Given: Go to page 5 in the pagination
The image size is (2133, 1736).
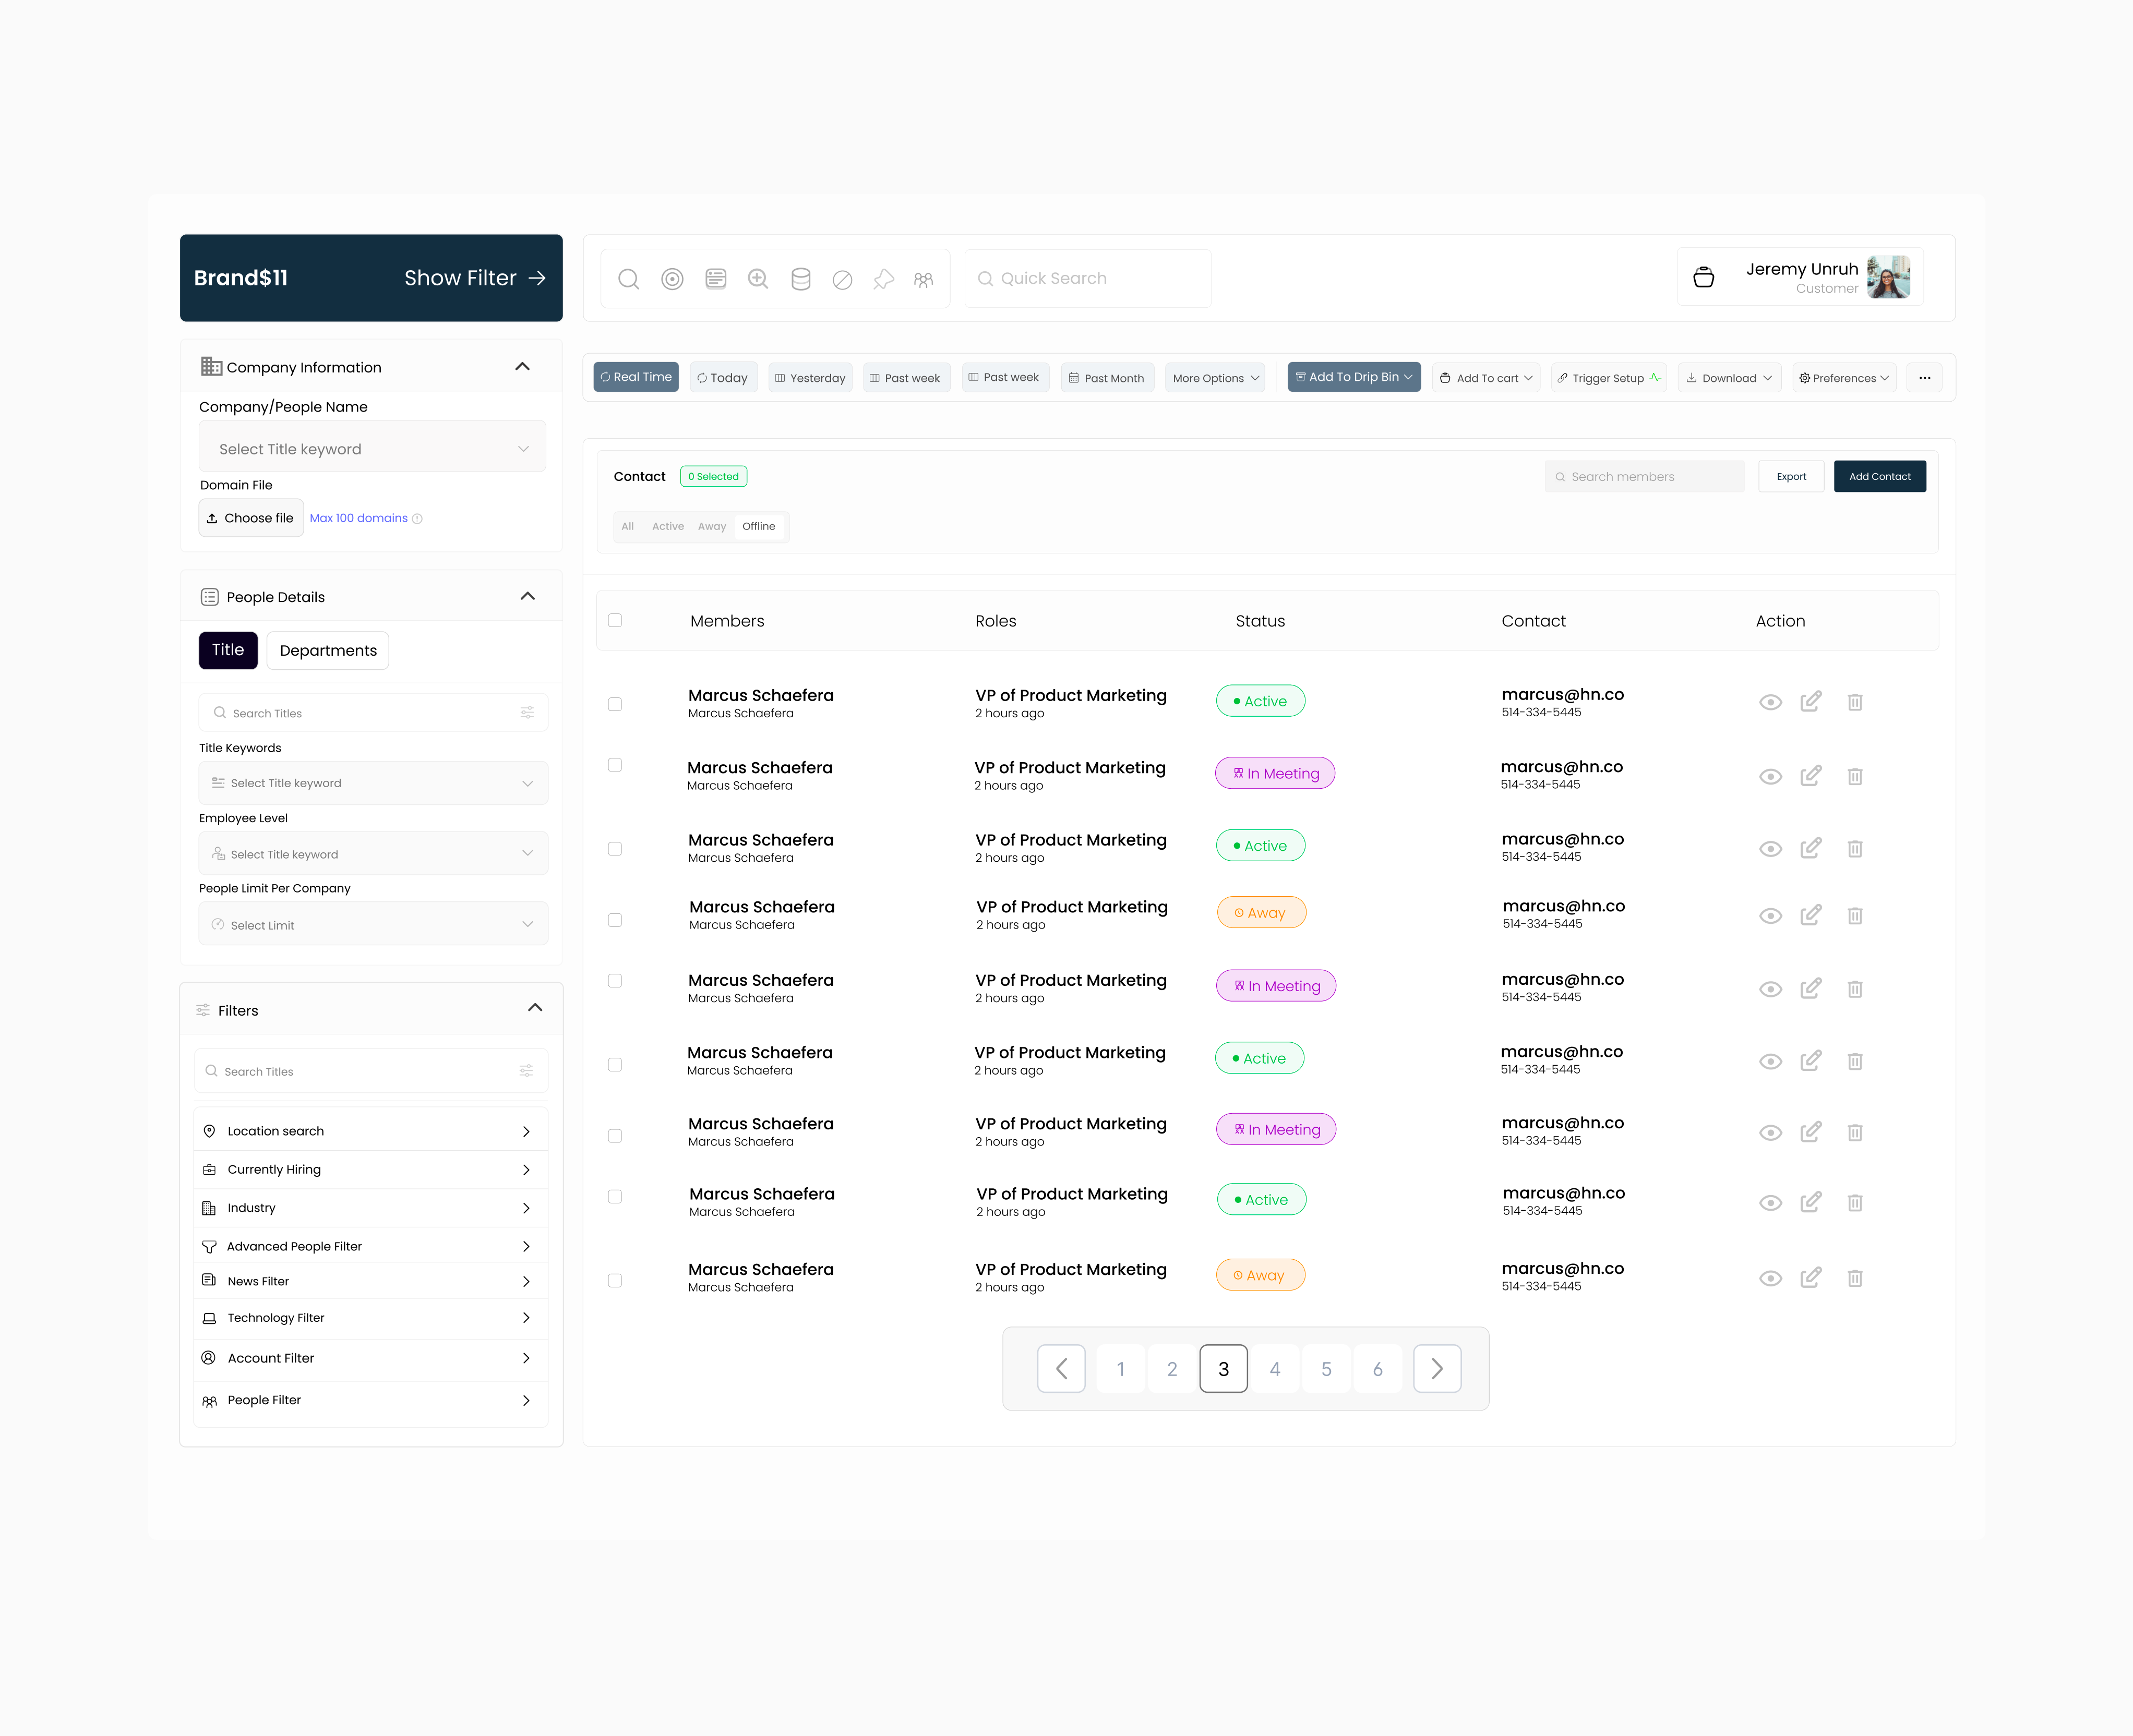Looking at the screenshot, I should 1326,1368.
